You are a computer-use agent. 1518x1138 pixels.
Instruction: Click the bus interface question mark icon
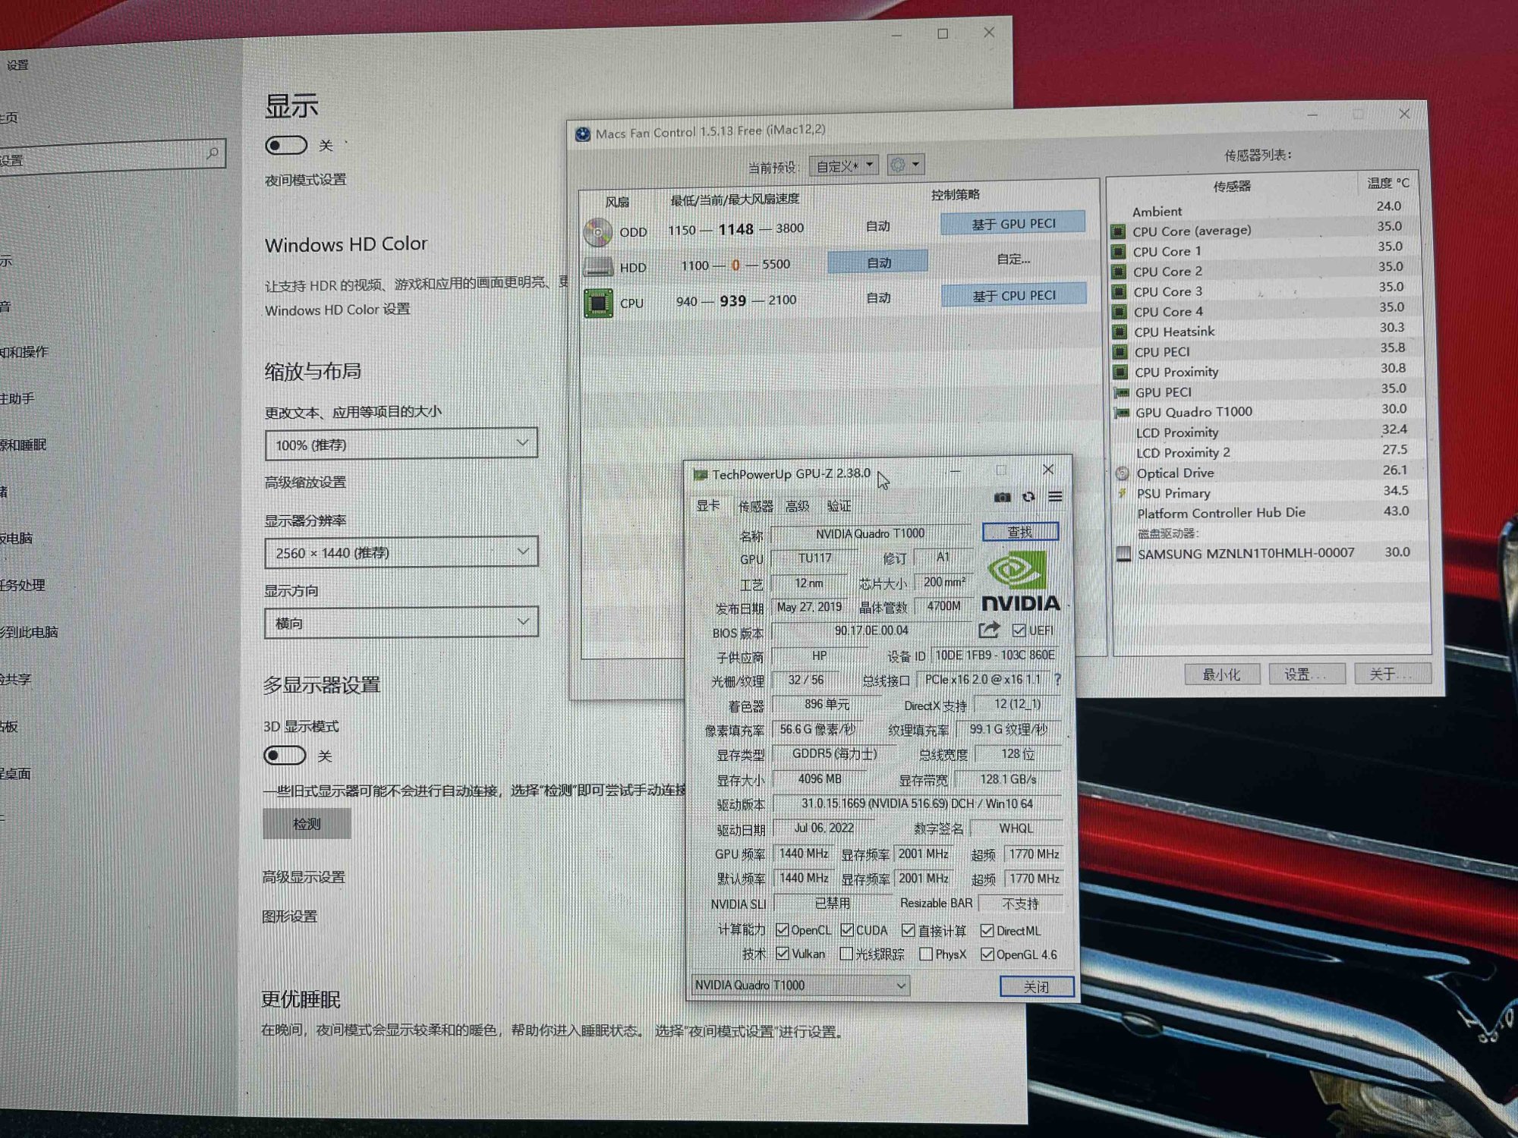[x=1057, y=679]
